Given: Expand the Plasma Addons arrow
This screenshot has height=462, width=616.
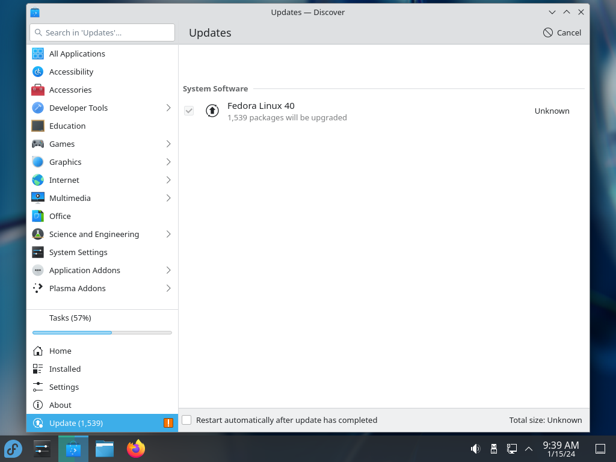Looking at the screenshot, I should pyautogui.click(x=168, y=289).
